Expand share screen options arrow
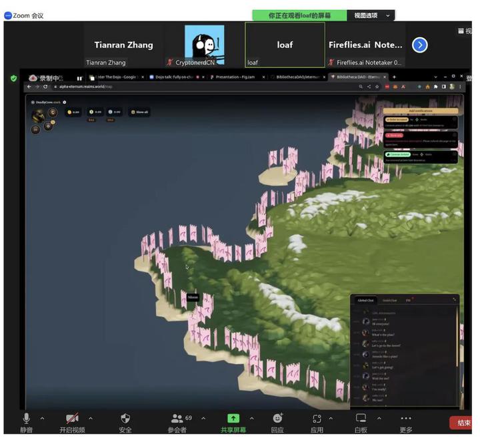The image size is (480, 440). click(251, 418)
